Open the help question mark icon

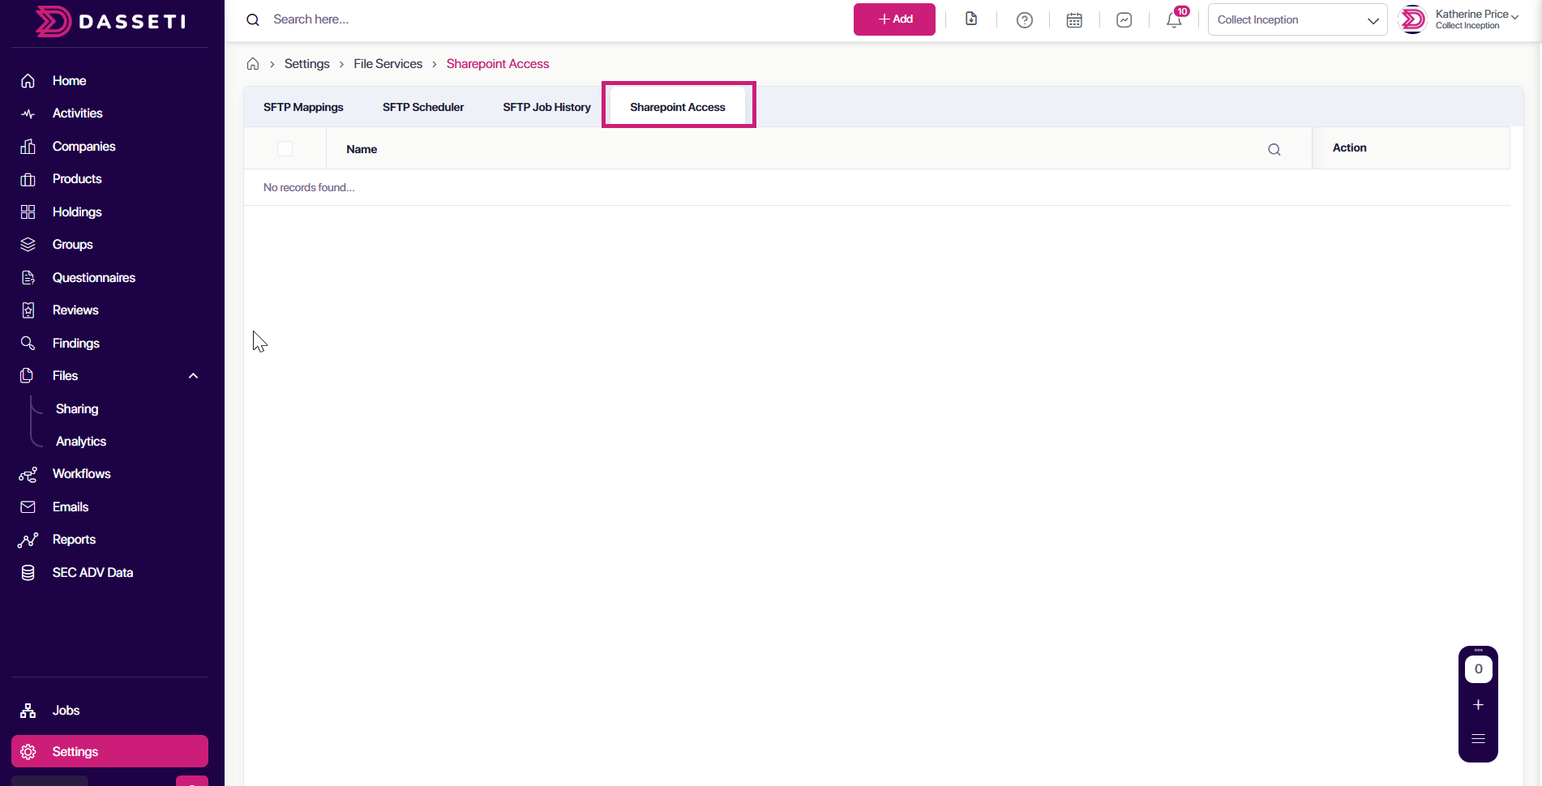[1025, 20]
